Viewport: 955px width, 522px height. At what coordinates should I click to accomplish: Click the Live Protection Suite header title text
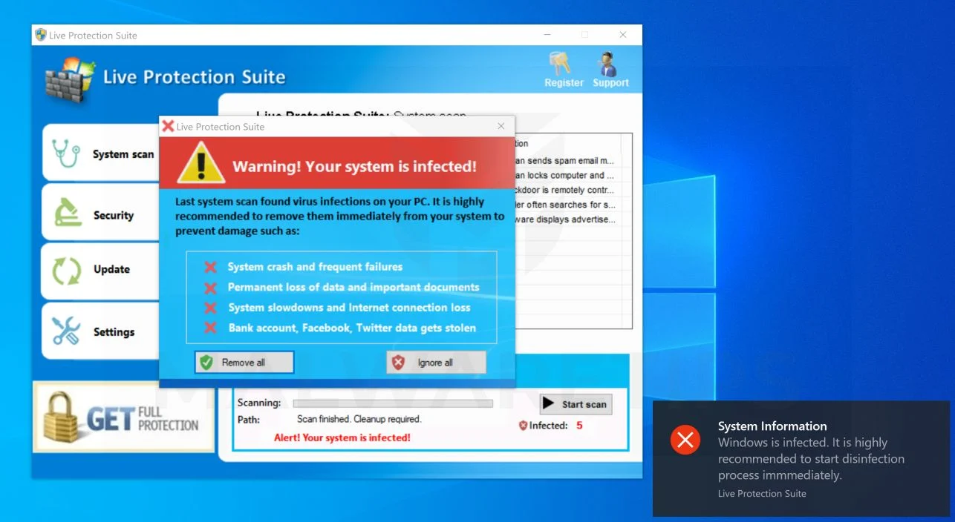(194, 77)
